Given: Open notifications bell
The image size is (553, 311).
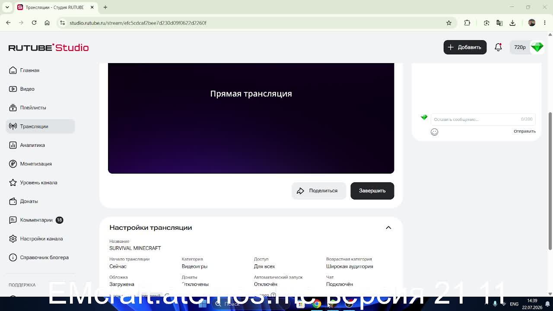Looking at the screenshot, I should pos(498,47).
